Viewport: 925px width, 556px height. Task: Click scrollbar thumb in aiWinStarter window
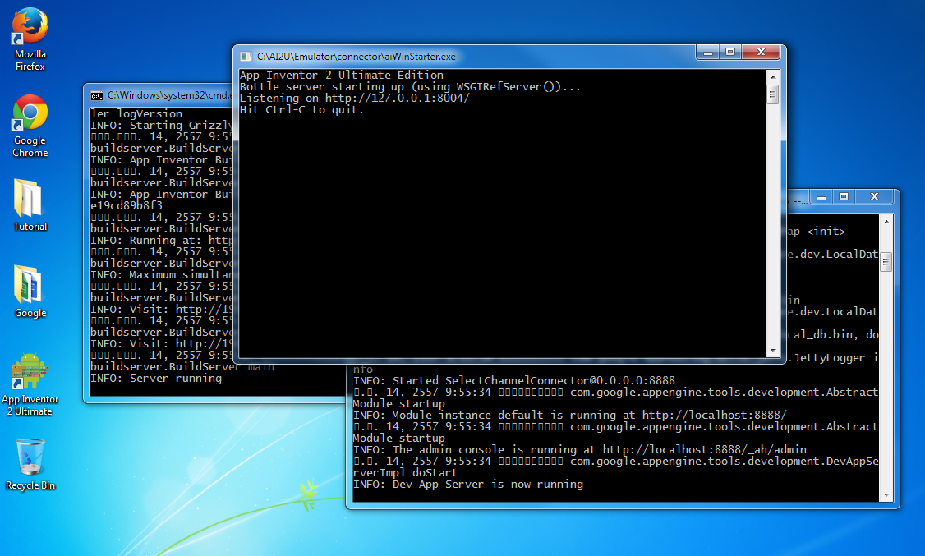point(773,94)
